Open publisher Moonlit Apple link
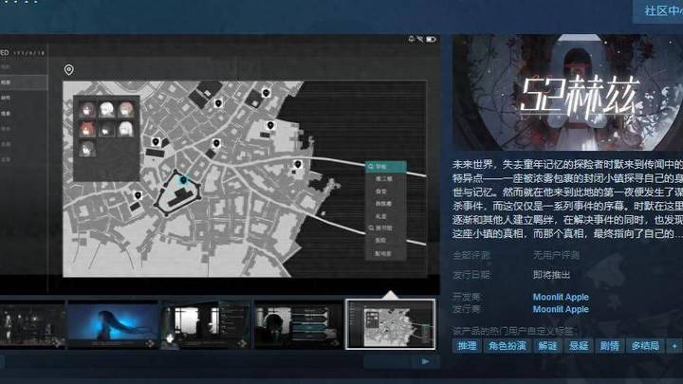Screen dimensions: 683x384 coord(561,309)
